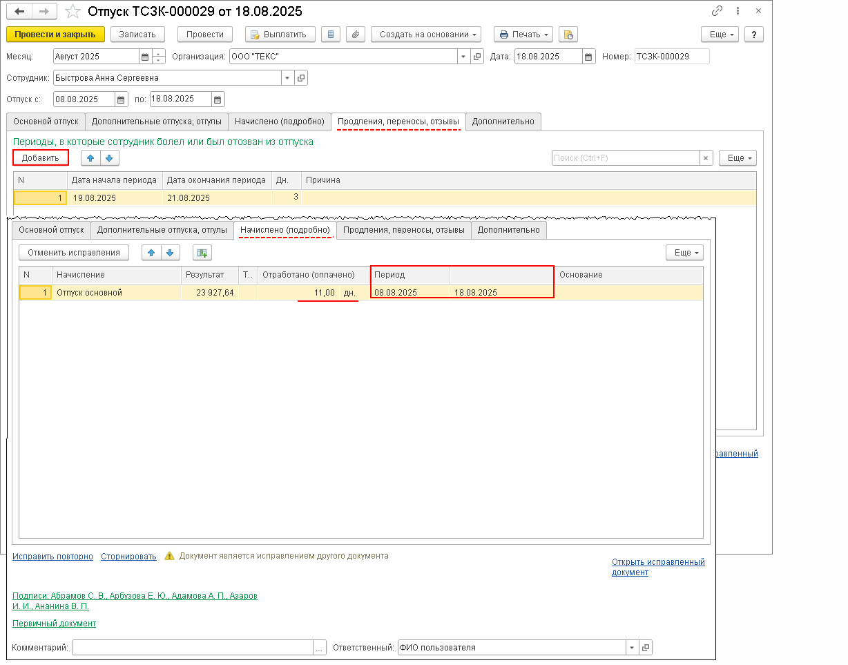The height and width of the screenshot is (665, 848).
Task: Move row down beside the Добавить button
Action: pos(109,158)
